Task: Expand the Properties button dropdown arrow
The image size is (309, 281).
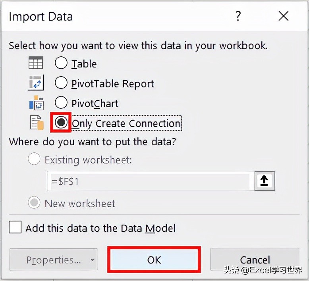Action: [x=92, y=260]
